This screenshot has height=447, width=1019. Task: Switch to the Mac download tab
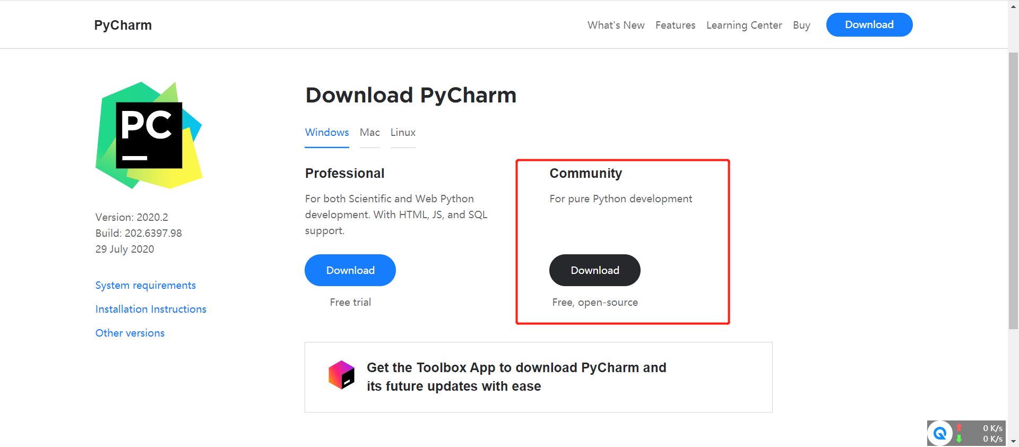click(369, 133)
